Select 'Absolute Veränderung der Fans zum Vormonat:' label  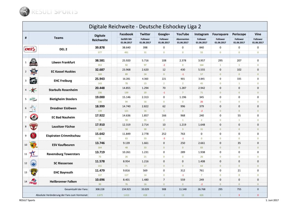[62, 195]
